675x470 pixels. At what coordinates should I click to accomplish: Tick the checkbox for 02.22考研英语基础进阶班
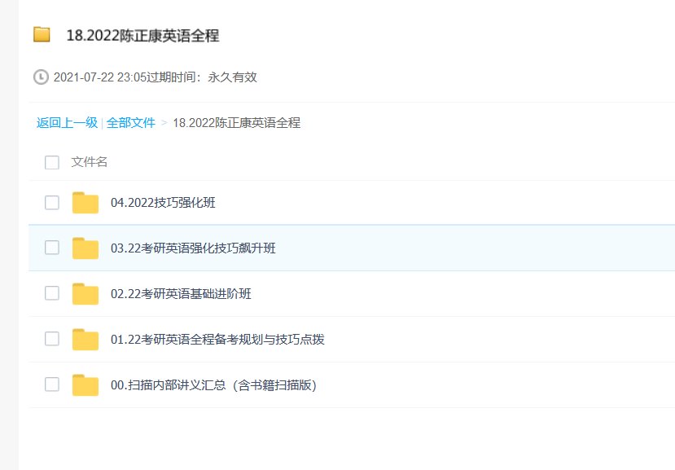point(52,293)
